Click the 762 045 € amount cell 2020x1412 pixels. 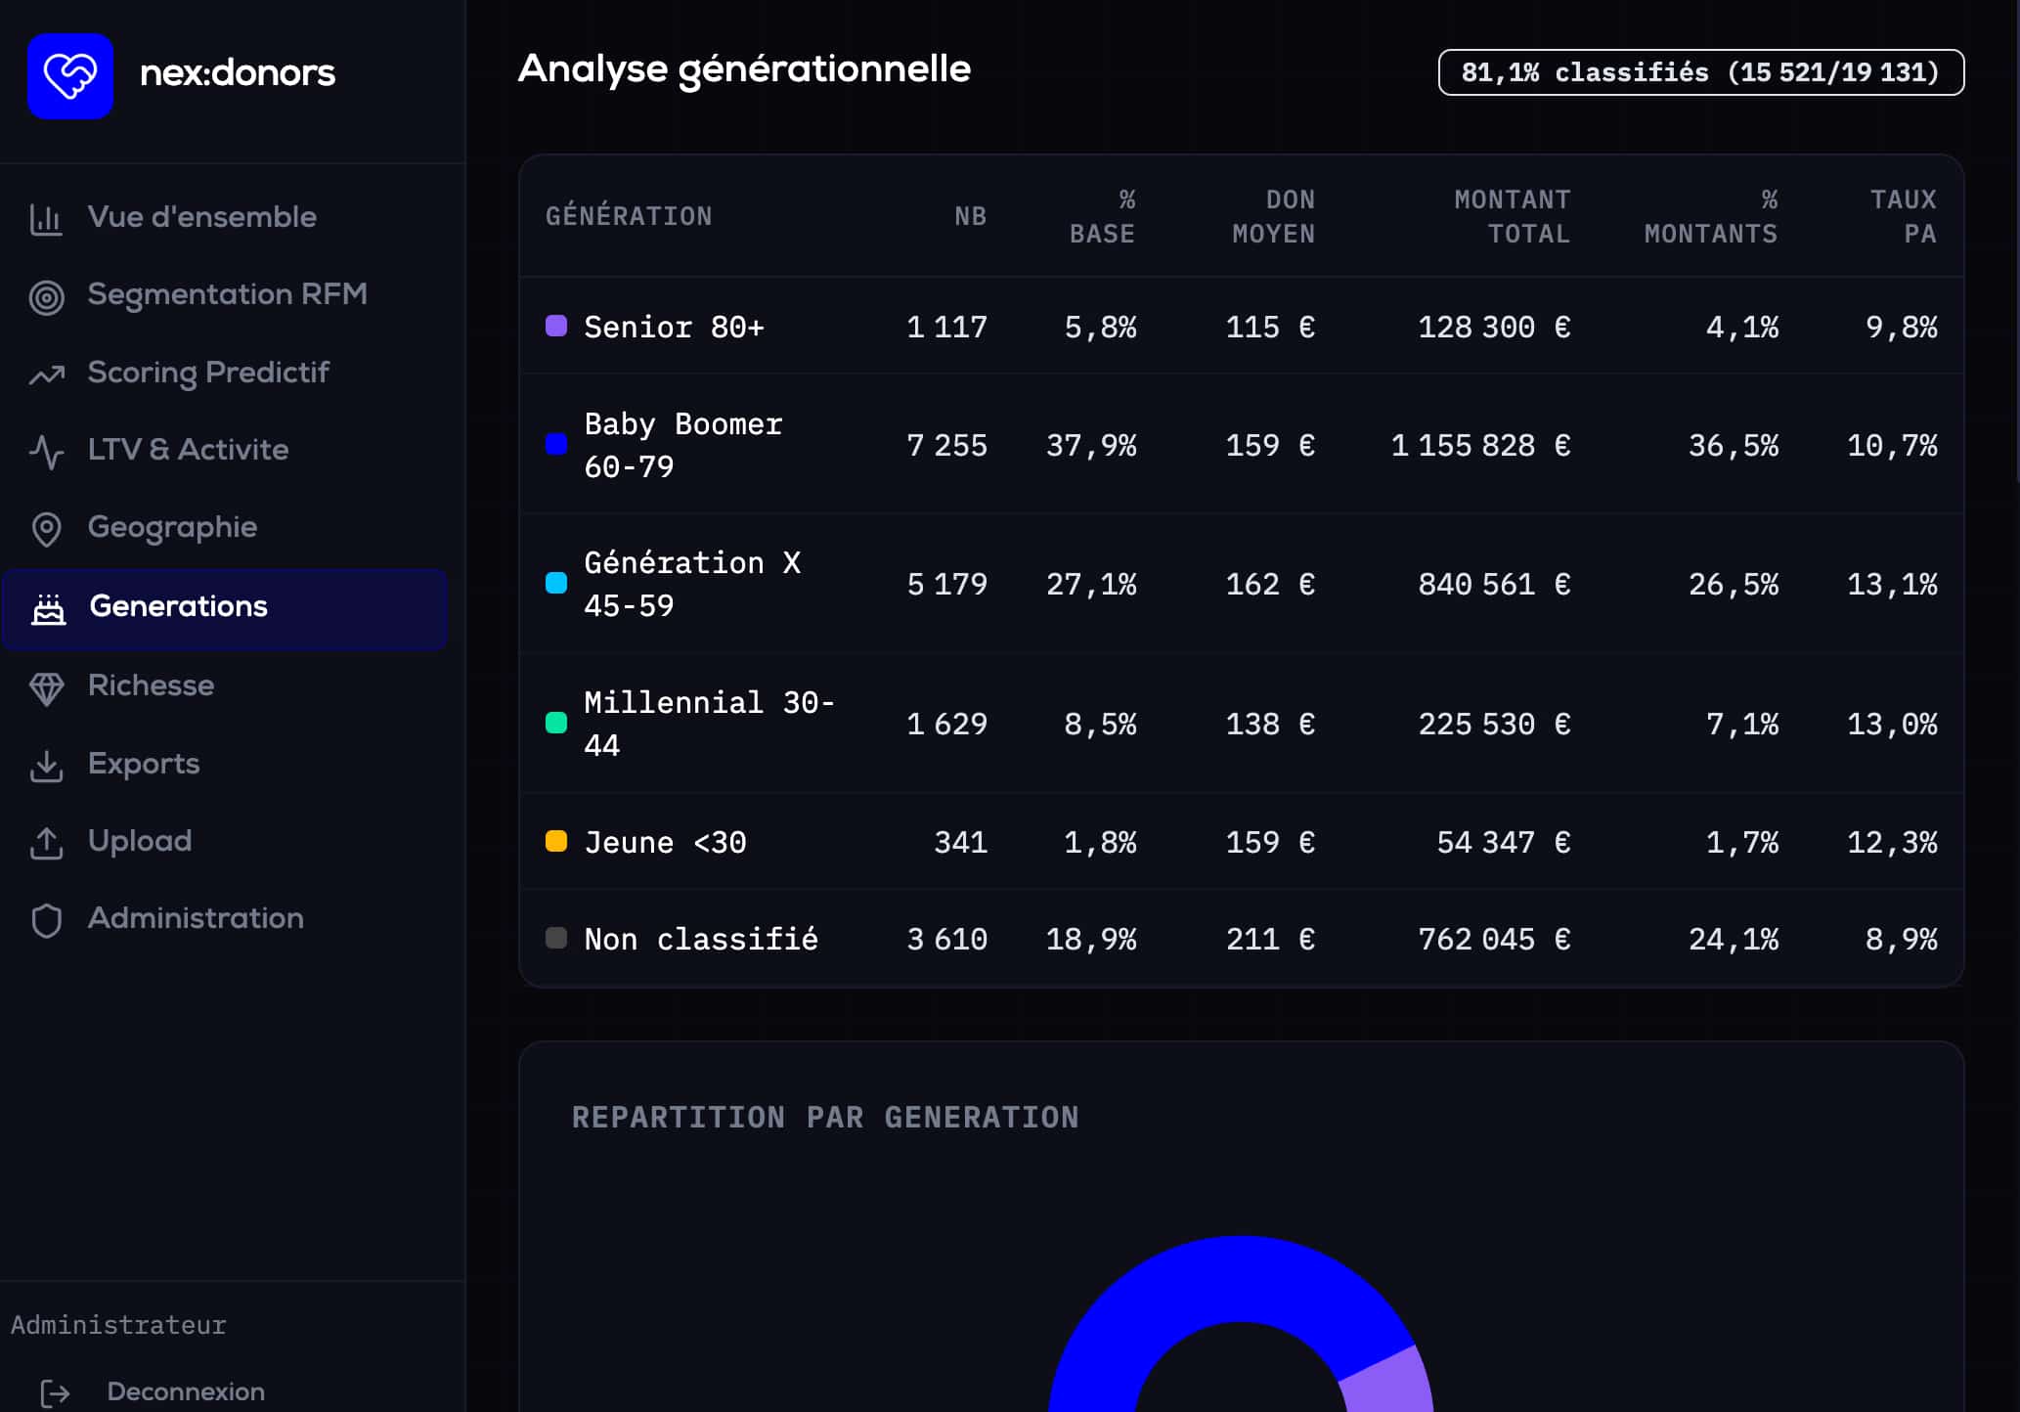click(x=1494, y=939)
